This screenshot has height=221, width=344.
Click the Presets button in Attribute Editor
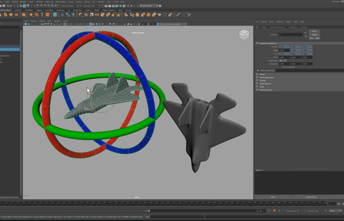point(314,35)
